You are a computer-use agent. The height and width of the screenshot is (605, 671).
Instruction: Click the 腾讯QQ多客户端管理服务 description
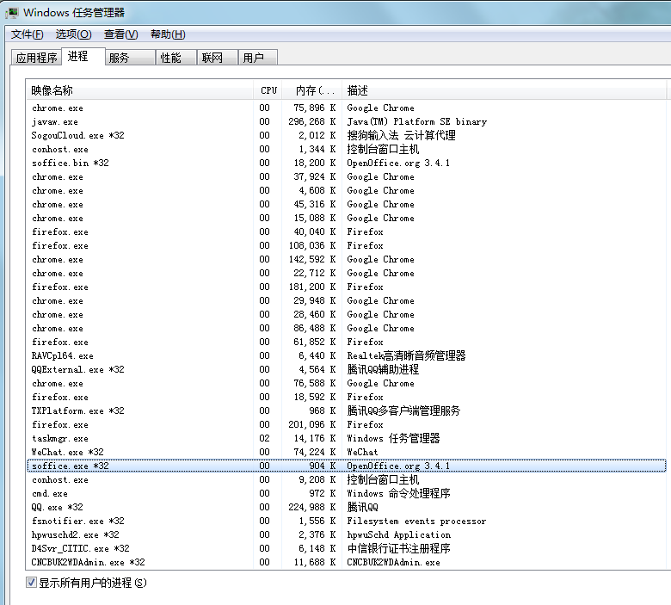click(x=403, y=411)
